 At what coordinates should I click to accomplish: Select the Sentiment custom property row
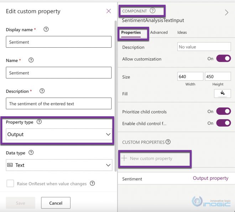176,179
